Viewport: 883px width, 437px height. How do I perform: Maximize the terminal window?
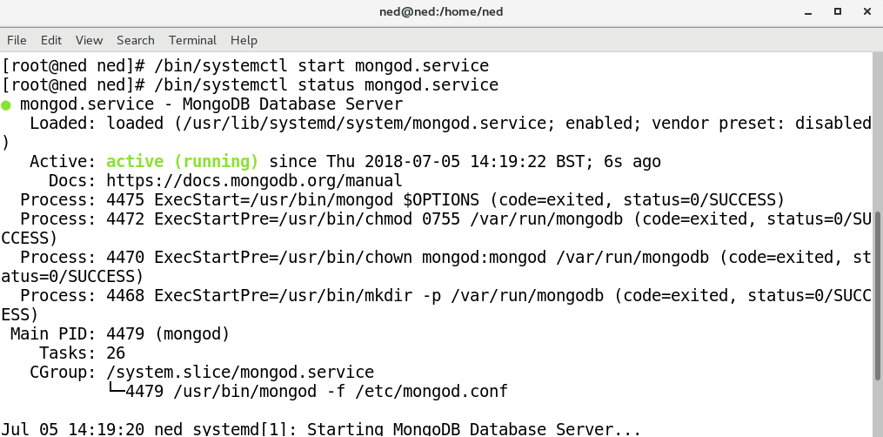click(838, 12)
